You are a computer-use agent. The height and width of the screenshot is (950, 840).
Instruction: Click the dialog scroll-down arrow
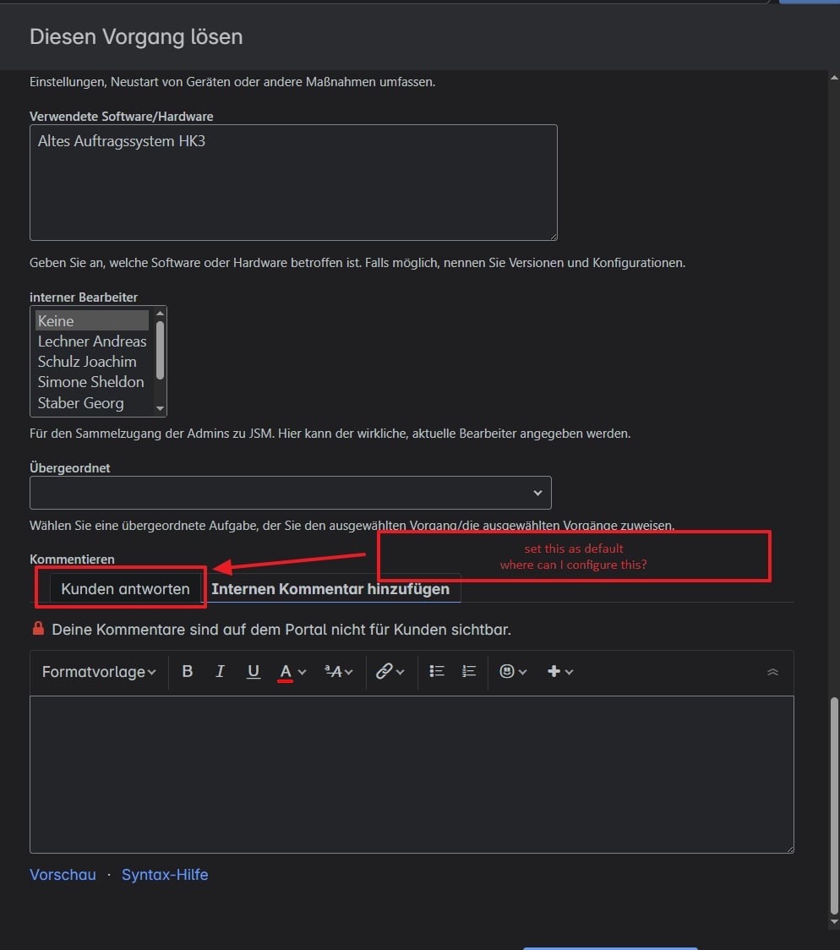click(834, 922)
